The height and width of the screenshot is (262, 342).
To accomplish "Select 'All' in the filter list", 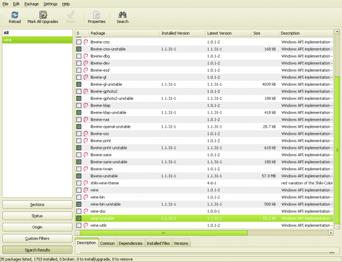I will click(37, 33).
